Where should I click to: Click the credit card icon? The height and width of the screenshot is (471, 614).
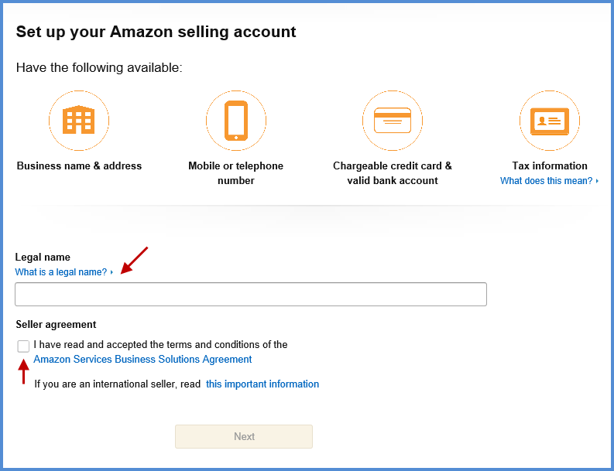(393, 121)
